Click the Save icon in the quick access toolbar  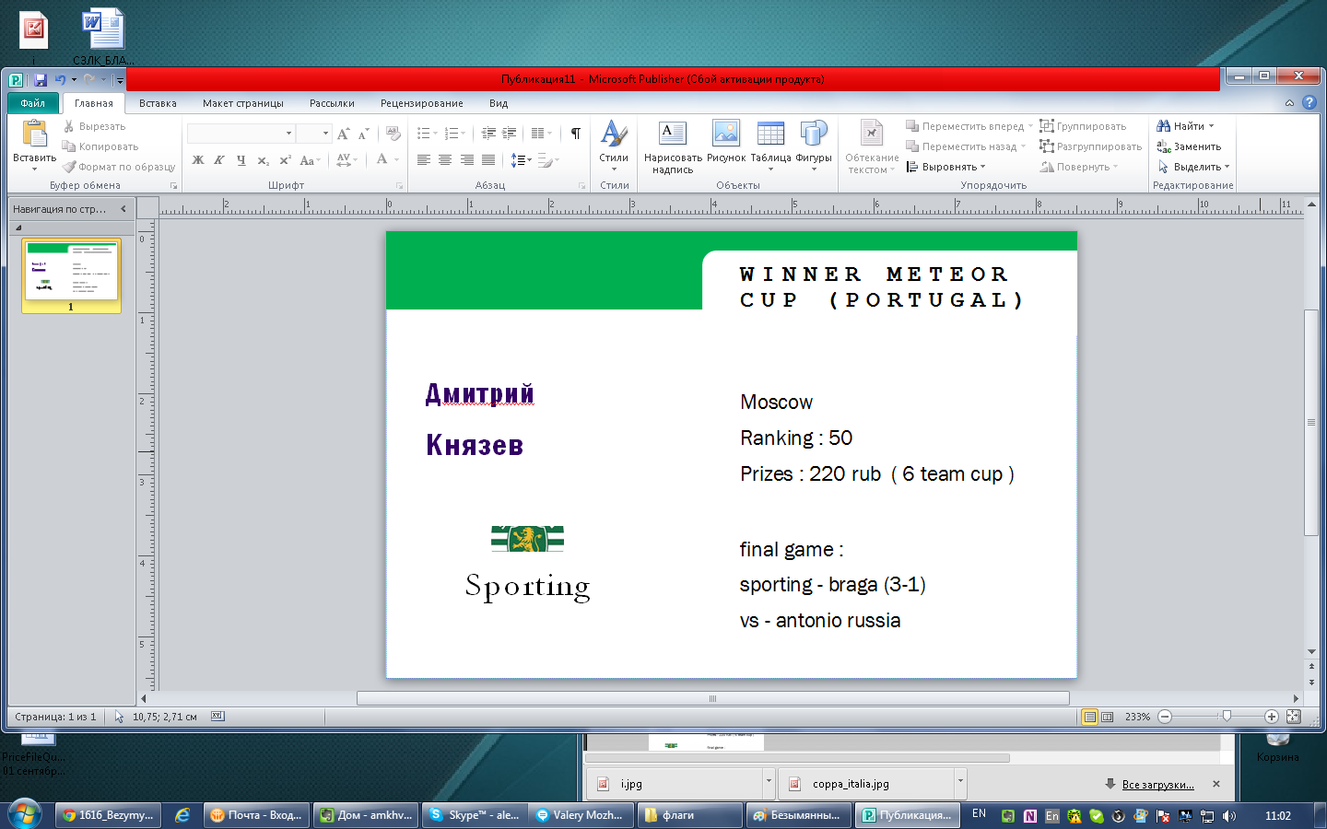[40, 80]
